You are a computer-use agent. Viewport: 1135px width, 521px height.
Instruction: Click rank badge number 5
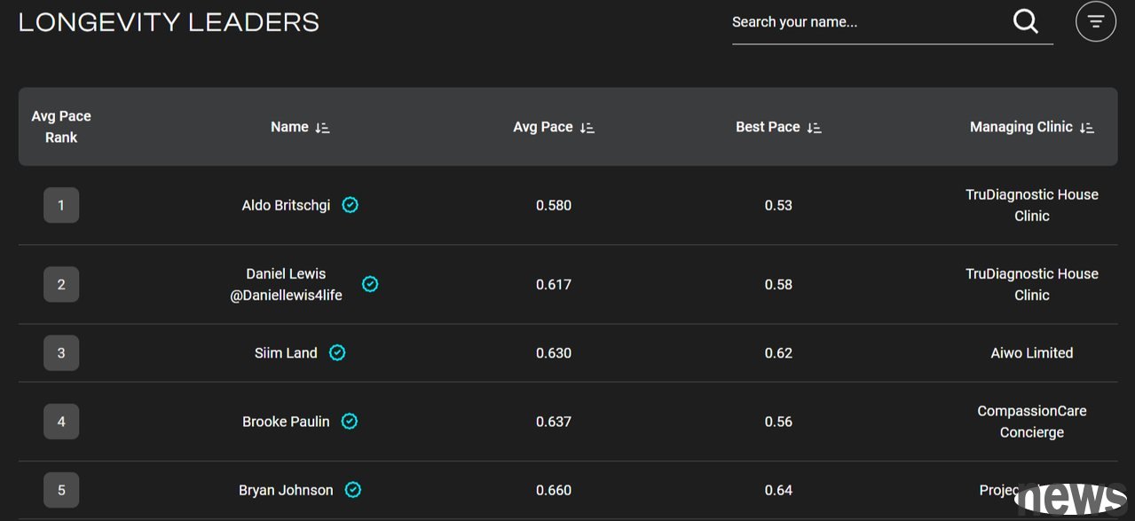61,490
